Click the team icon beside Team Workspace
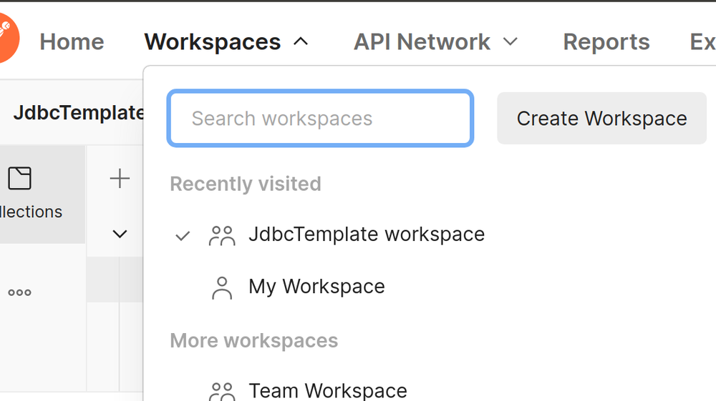This screenshot has width=716, height=401. [x=222, y=391]
